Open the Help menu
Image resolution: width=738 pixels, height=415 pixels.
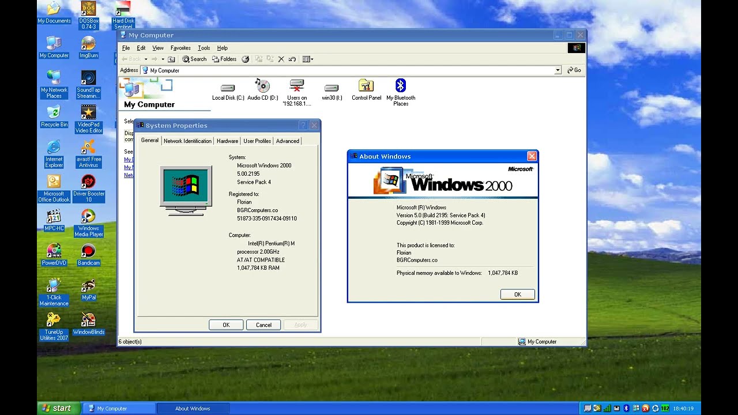(222, 48)
